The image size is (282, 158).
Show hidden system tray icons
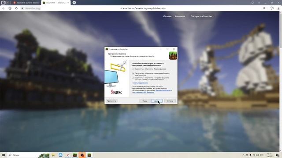click(x=243, y=155)
